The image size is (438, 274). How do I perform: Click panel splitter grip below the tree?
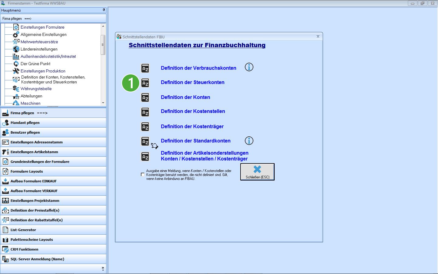(x=53, y=107)
